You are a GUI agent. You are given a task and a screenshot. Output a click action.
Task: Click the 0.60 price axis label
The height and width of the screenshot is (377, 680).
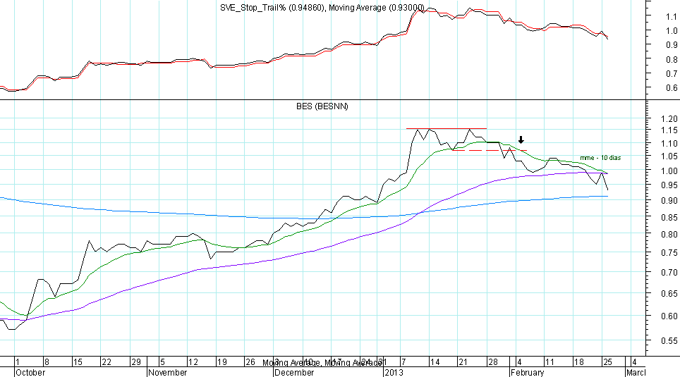pyautogui.click(x=669, y=316)
